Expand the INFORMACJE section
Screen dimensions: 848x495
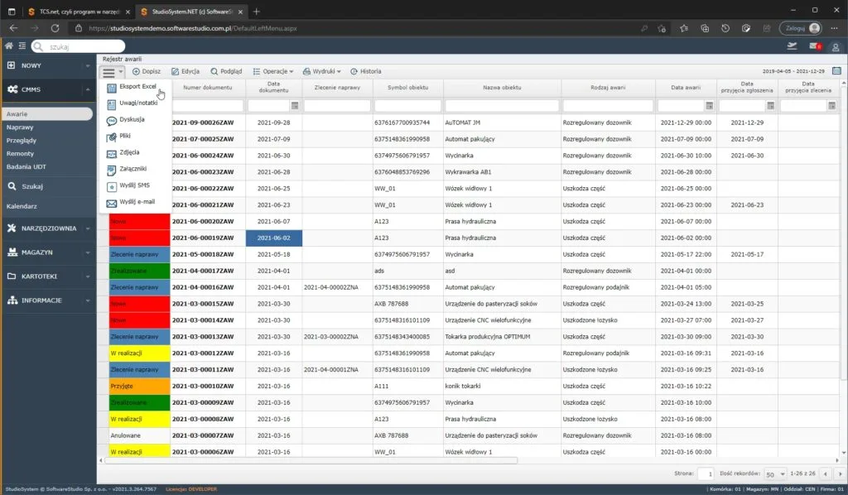point(48,300)
